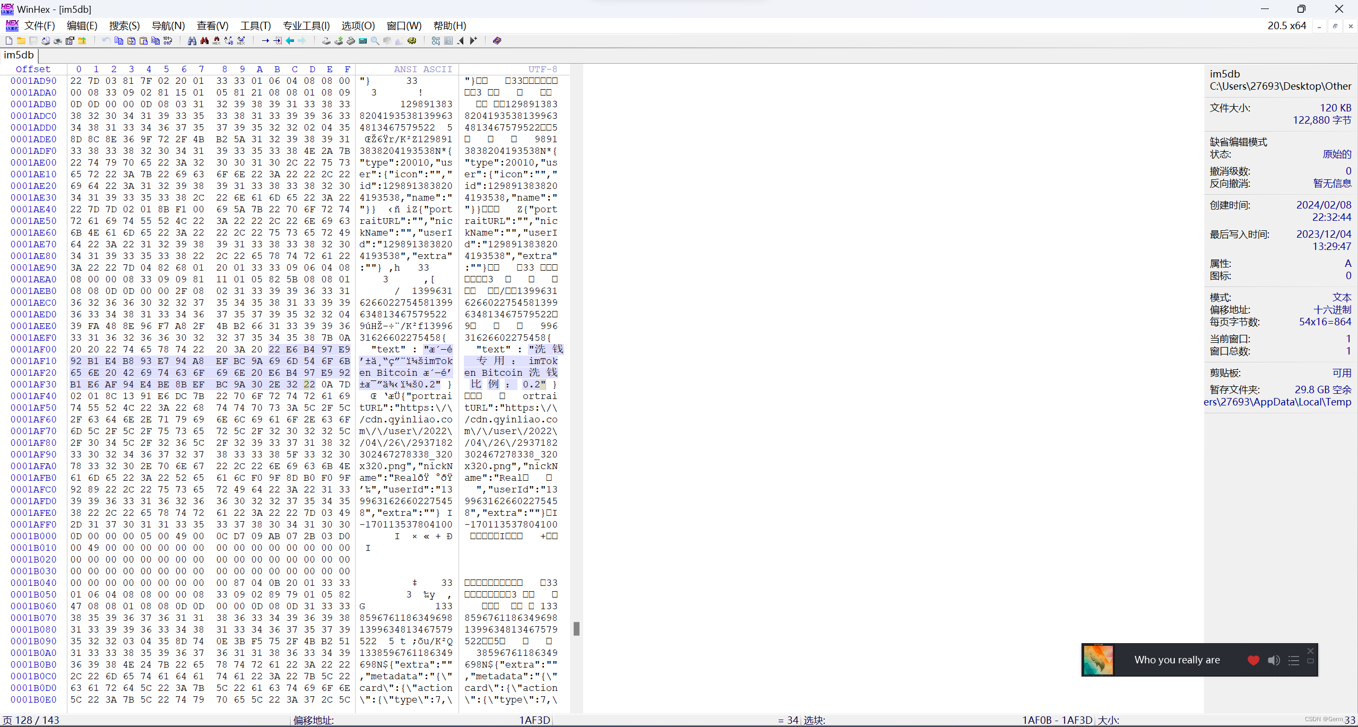This screenshot has height=727, width=1358.
Task: Open the 专业工具(I) menu
Action: coord(306,25)
